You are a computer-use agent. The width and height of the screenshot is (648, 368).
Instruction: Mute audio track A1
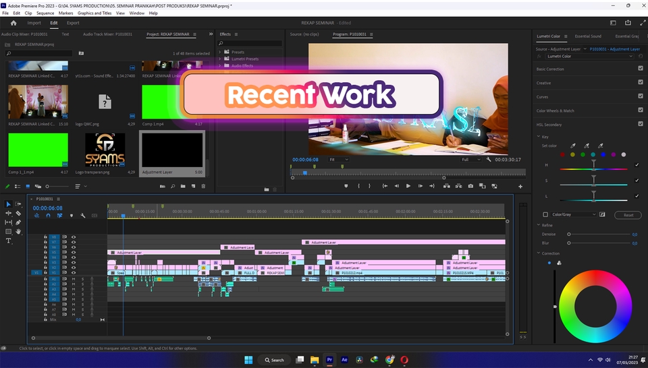click(74, 279)
